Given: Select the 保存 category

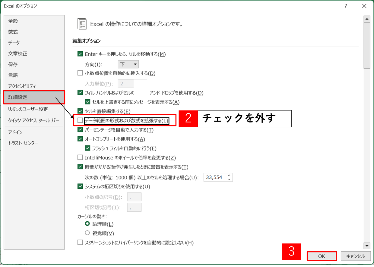Looking at the screenshot, I should pos(13,64).
